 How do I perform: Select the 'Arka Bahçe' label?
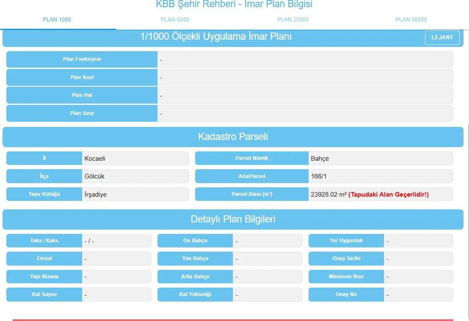point(195,277)
